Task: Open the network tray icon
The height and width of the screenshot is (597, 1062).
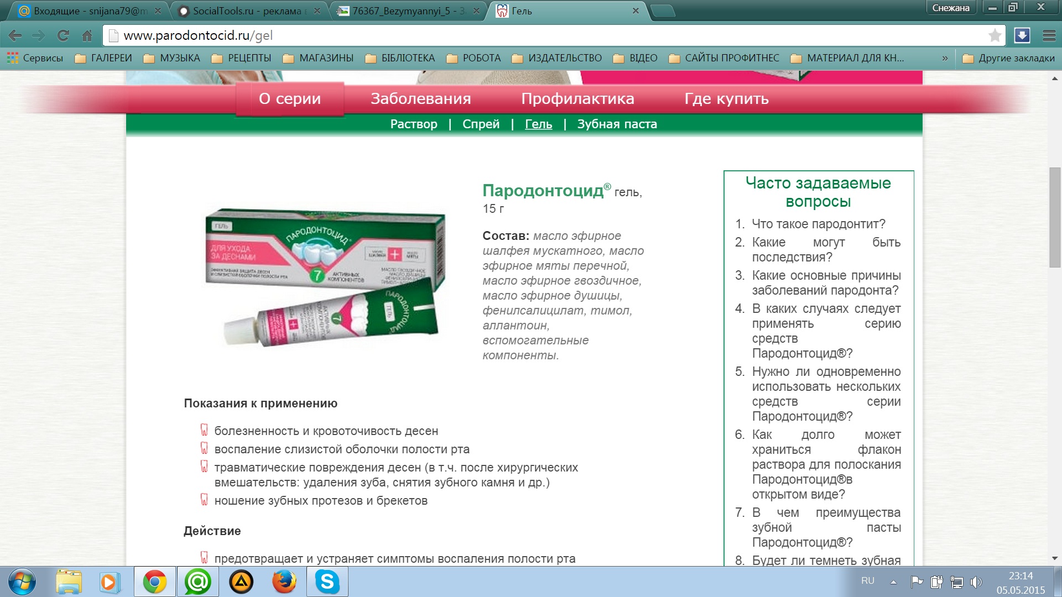Action: (956, 582)
